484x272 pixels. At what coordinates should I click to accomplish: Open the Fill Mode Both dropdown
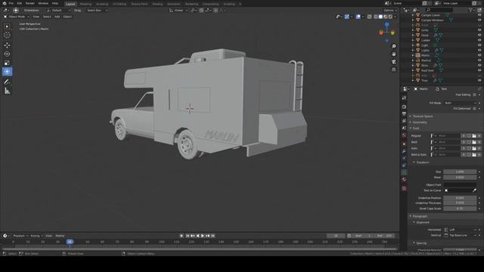tap(460, 103)
